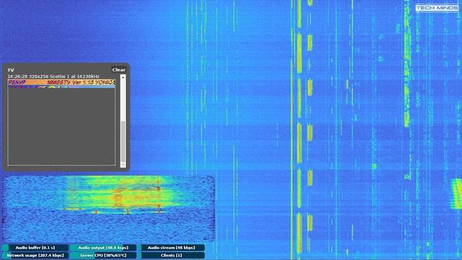Viewport: 462px width, 260px height.
Task: Click the Clear button in TV panel
Action: click(x=118, y=70)
